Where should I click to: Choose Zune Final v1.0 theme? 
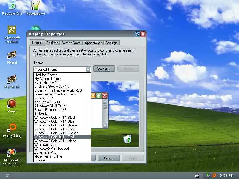pyautogui.click(x=62, y=152)
